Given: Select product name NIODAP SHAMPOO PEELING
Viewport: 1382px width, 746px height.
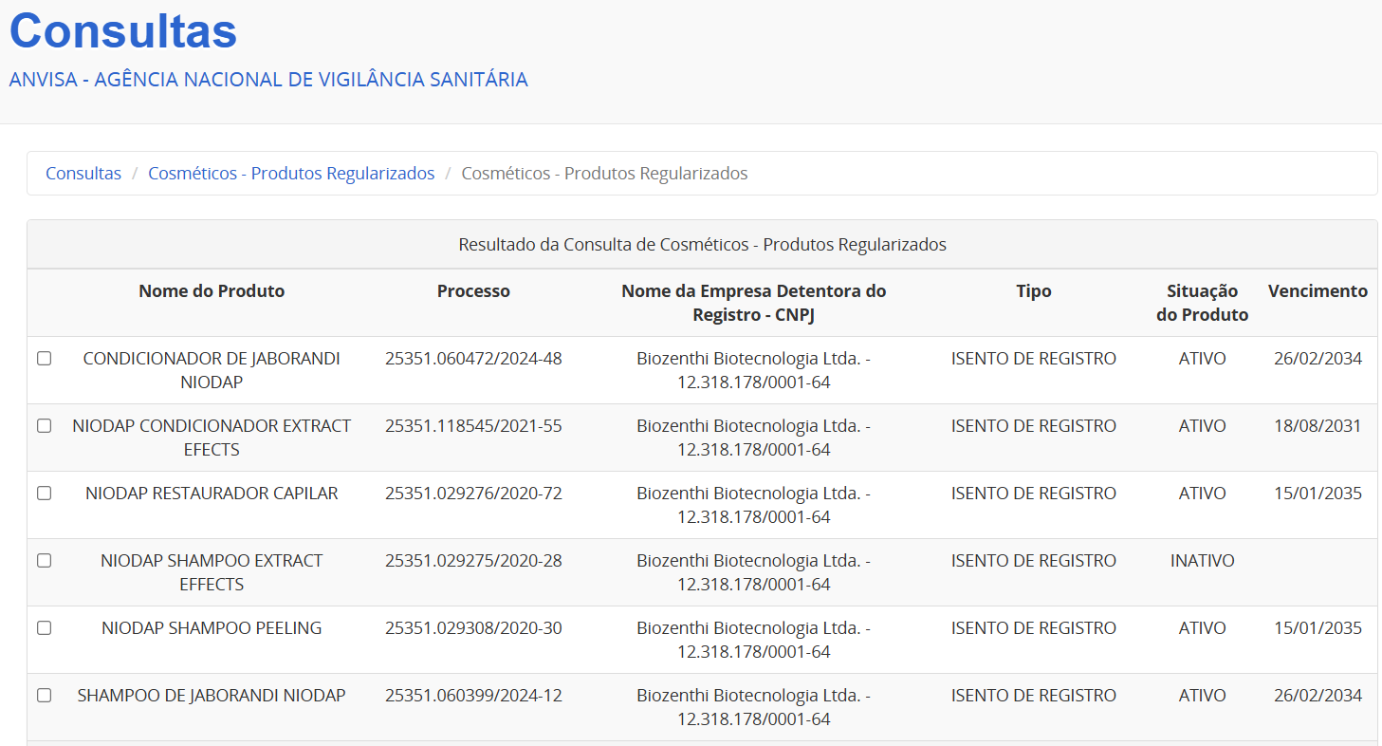Looking at the screenshot, I should 212,628.
